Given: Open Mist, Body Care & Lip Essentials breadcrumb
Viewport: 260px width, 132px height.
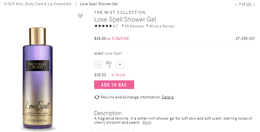Looking at the screenshot, I should tap(38, 4).
